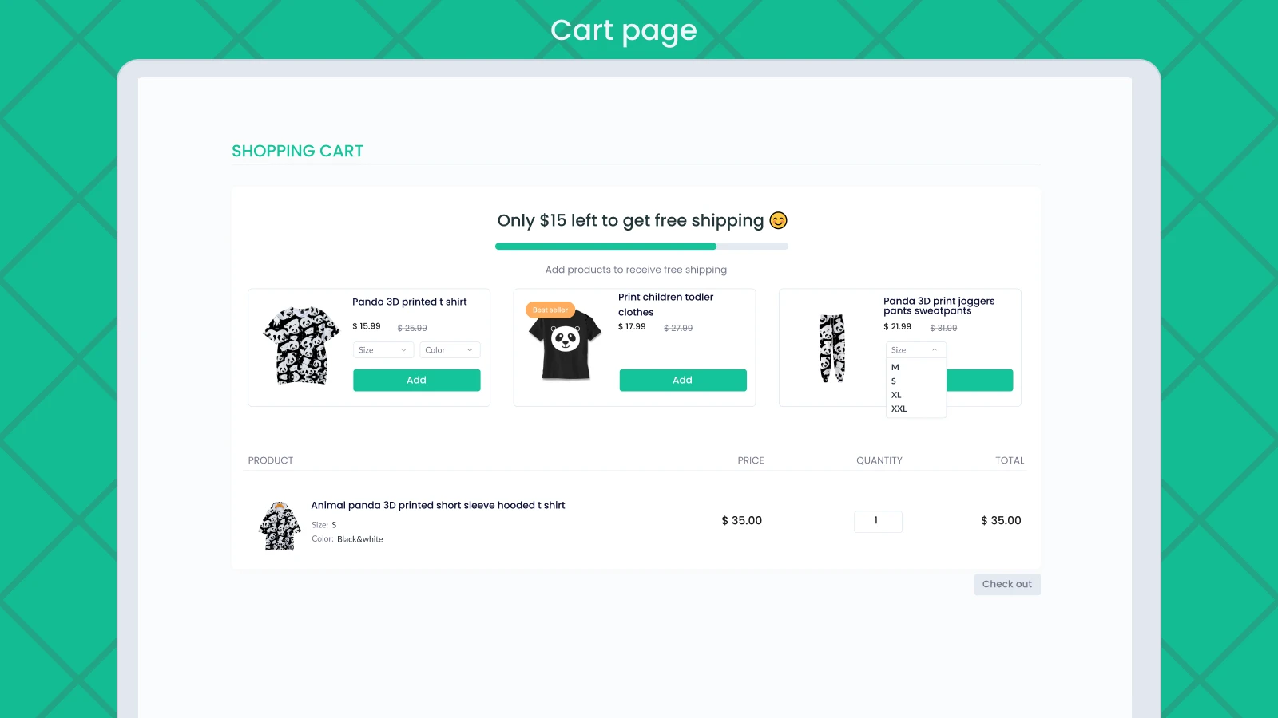This screenshot has width=1278, height=718.
Task: Collapse the Size dropdown on joggers pants
Action: click(x=915, y=350)
